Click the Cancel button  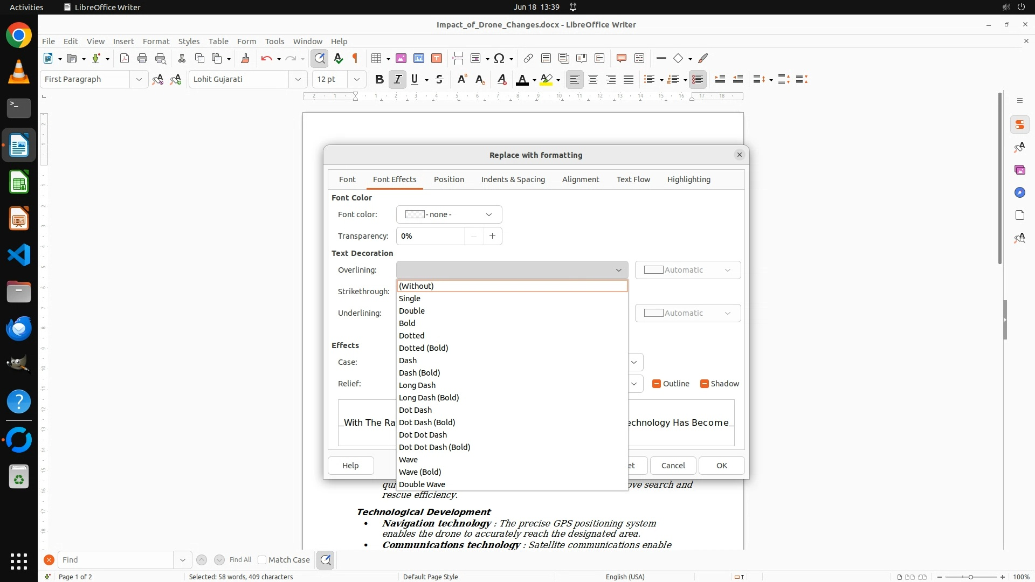click(673, 466)
